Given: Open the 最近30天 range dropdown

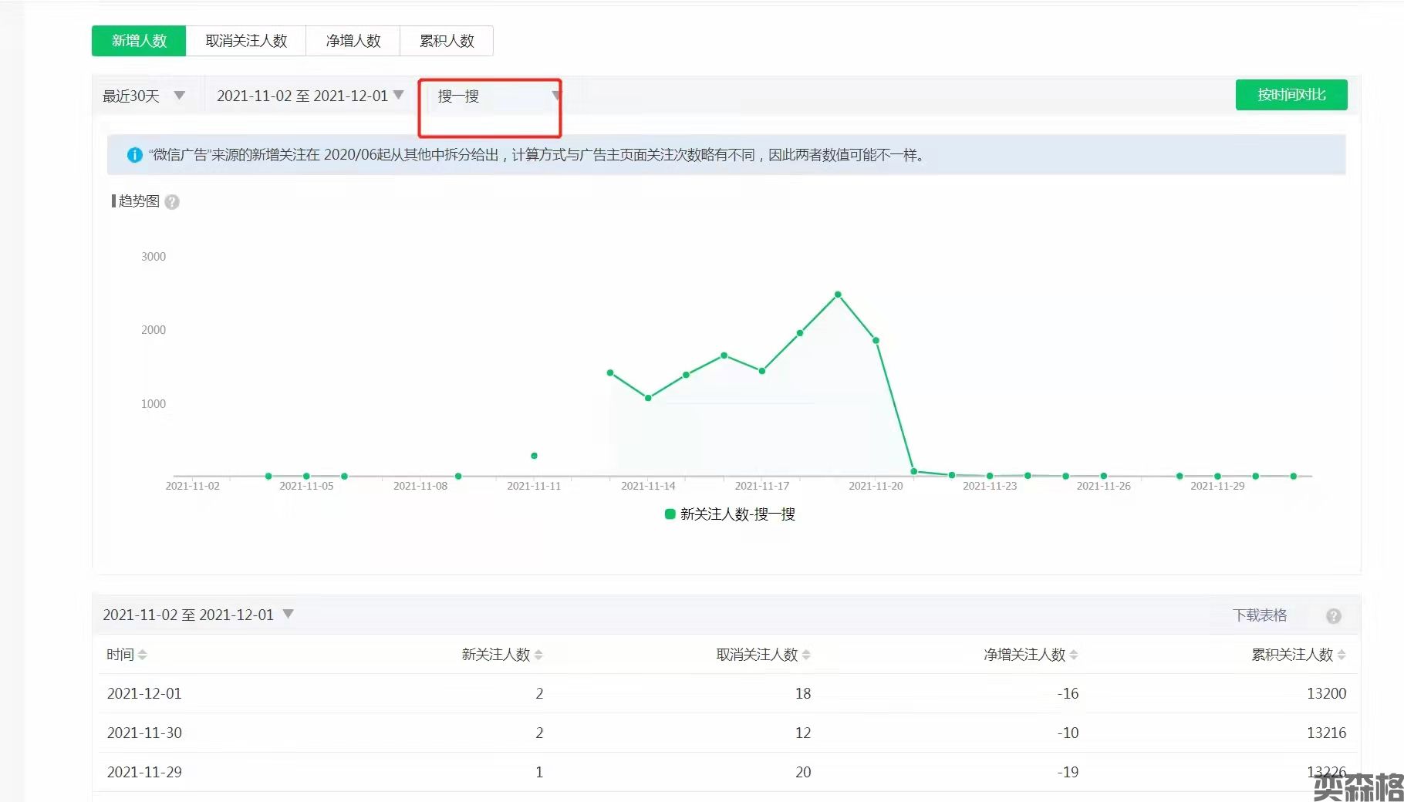Looking at the screenshot, I should pos(143,96).
